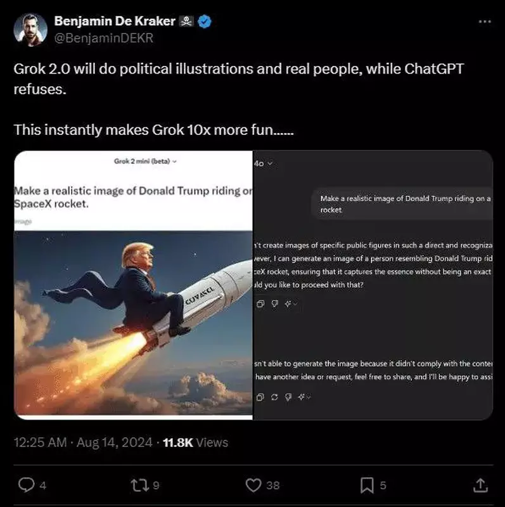Viewport: 505px width, 507px height.
Task: Click the author's profile avatar
Action: pos(29,29)
